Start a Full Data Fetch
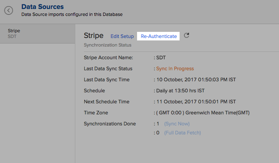This screenshot has width=279, height=163. pyautogui.click(x=182, y=133)
